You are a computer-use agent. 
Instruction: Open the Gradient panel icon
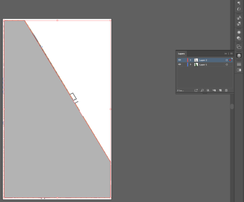239,70
